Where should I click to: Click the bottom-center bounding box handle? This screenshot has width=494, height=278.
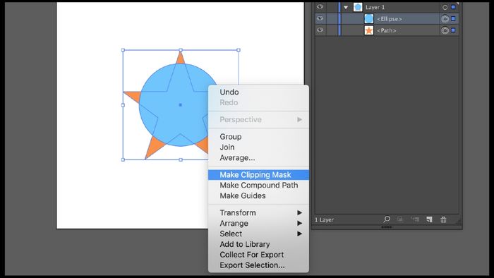tap(181, 159)
